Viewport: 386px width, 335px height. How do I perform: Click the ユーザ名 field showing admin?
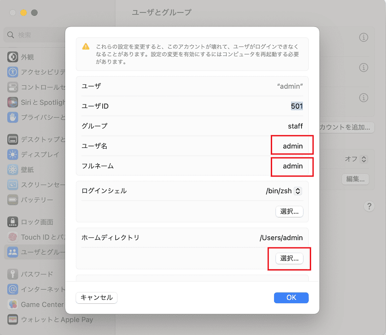pyautogui.click(x=292, y=146)
